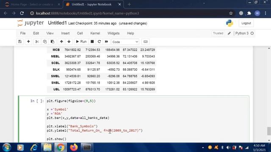Open the cell type Code dropdown
Image resolution: width=271 pixels, height=152 pixels.
tap(125, 42)
